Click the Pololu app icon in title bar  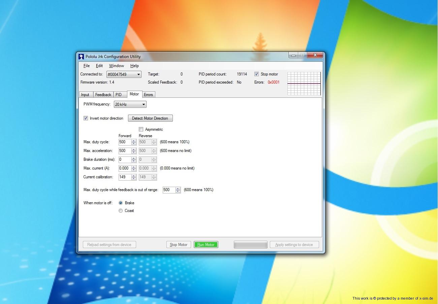pyautogui.click(x=81, y=57)
